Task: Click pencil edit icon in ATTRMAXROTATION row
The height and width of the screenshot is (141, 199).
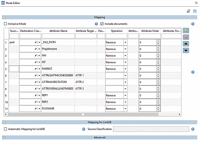Action: coord(36,82)
